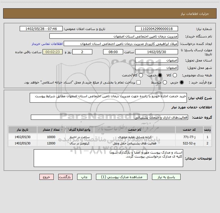220x213 pixels.
Task: Select the کالا radio button
Action: 175,75
